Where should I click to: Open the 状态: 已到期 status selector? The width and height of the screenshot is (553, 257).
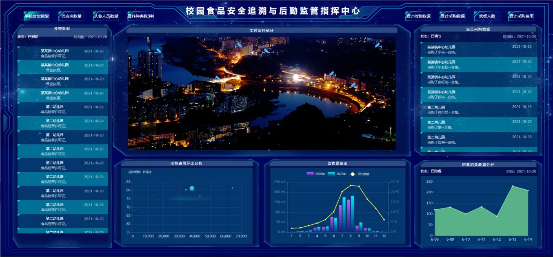pyautogui.click(x=28, y=37)
